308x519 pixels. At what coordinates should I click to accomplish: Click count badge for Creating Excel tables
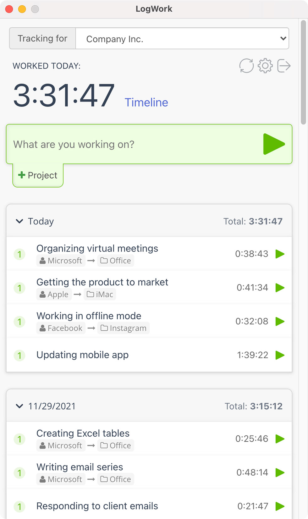click(x=19, y=439)
